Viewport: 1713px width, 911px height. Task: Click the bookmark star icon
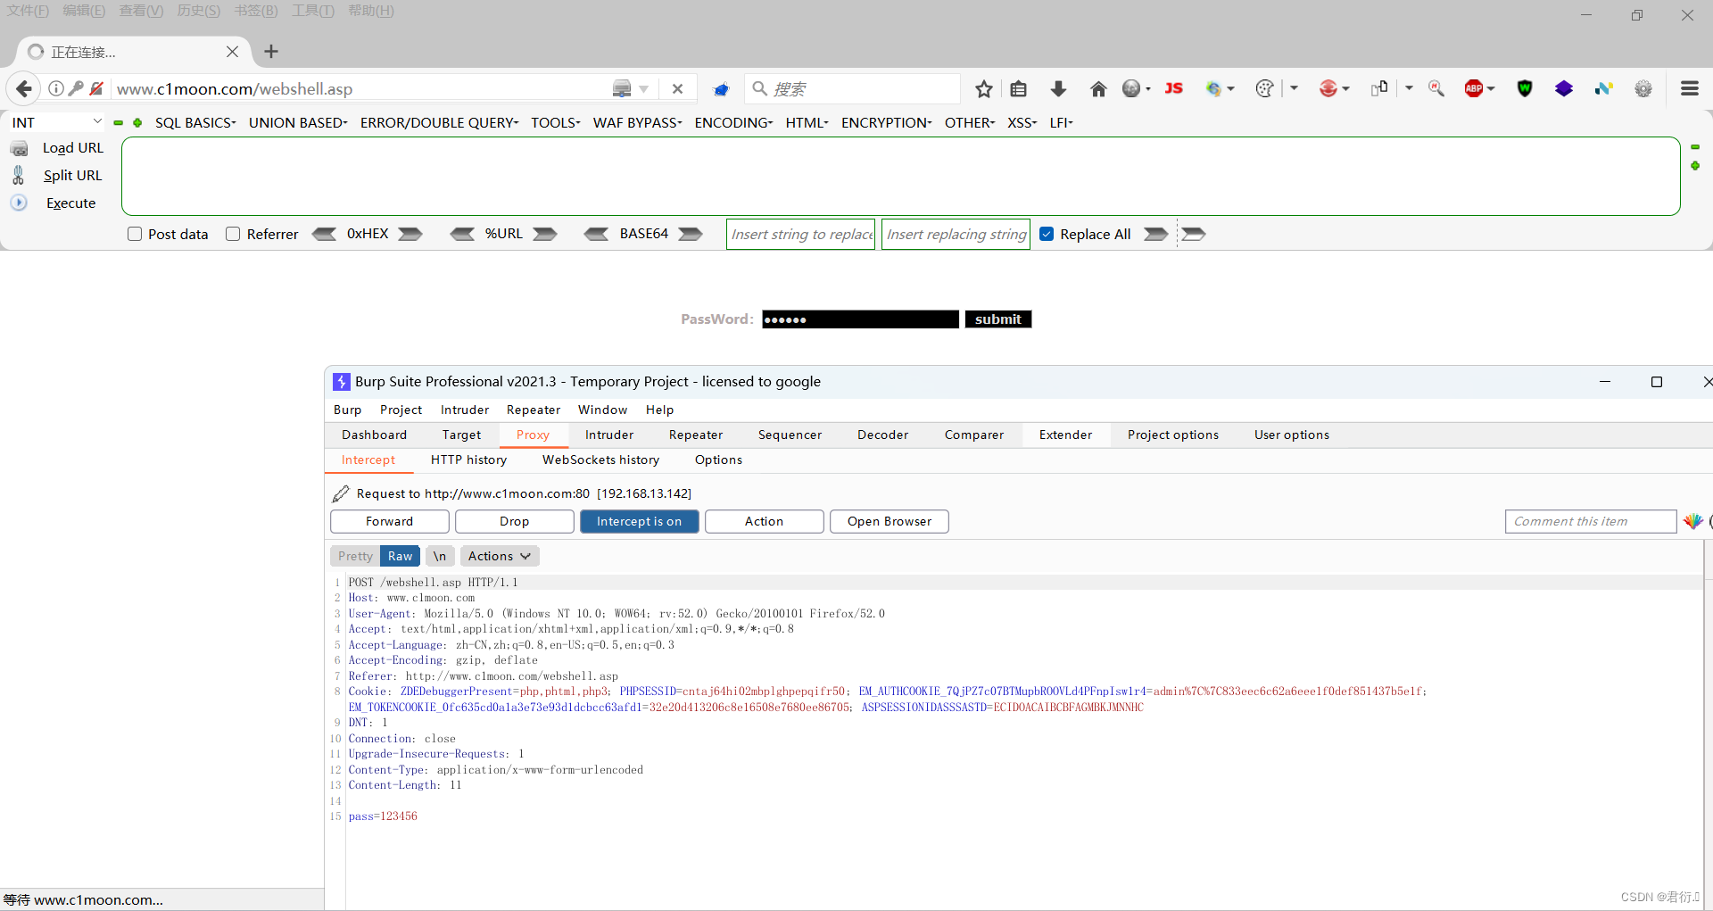pyautogui.click(x=984, y=88)
